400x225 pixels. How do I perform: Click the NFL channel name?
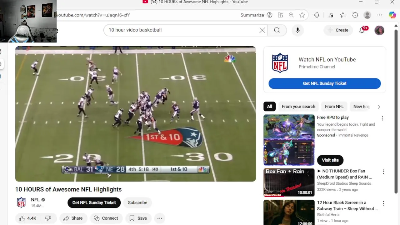coord(35,200)
